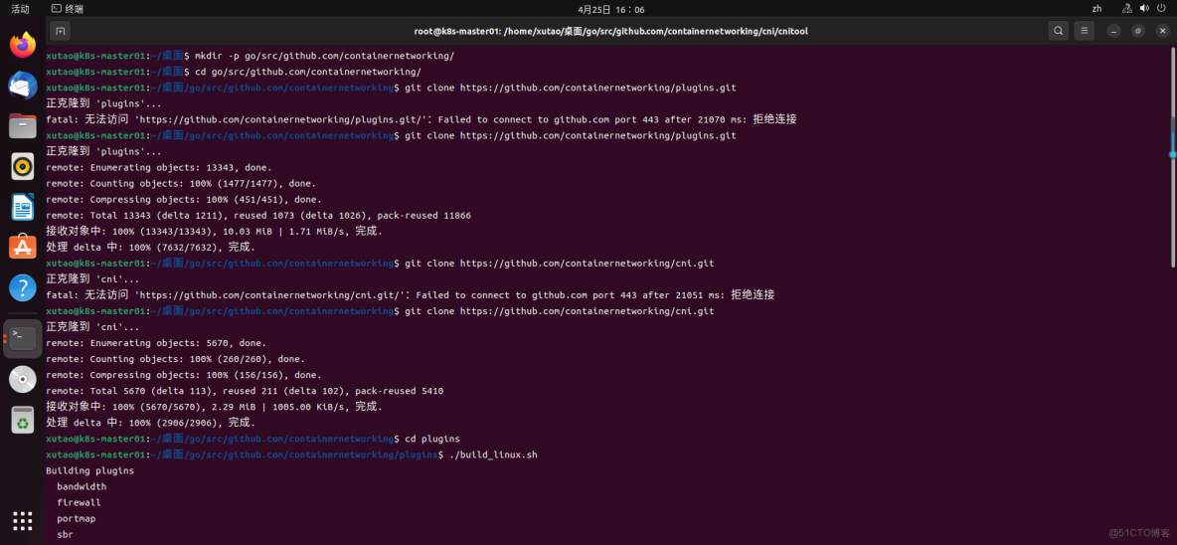Open the disc drive icon in dock
1177x545 pixels.
coord(23,379)
